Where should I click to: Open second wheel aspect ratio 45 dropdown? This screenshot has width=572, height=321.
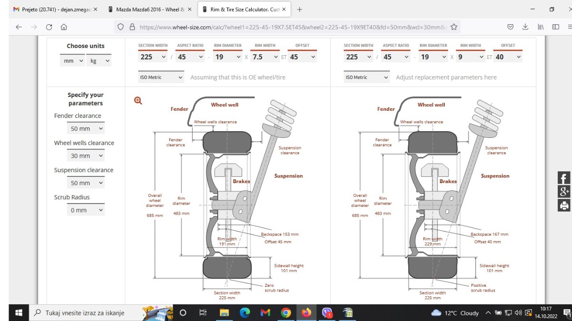[396, 57]
